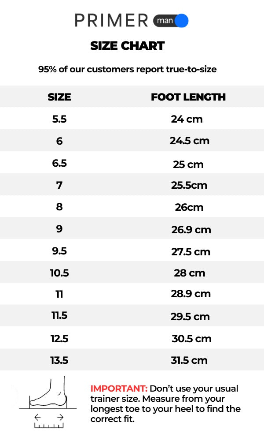Toggle the blue man switch
This screenshot has height=441, width=264.
tap(171, 21)
